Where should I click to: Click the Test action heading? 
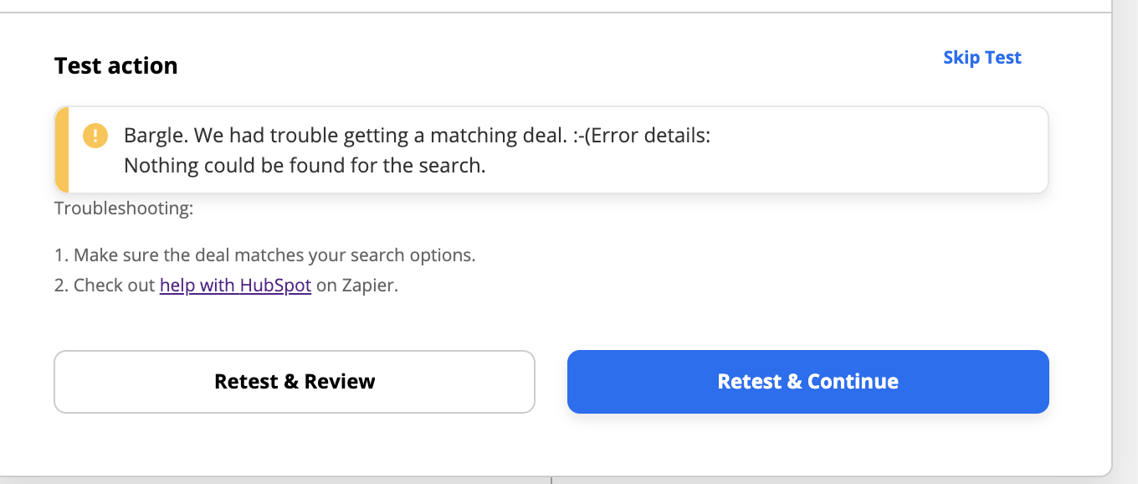[116, 65]
